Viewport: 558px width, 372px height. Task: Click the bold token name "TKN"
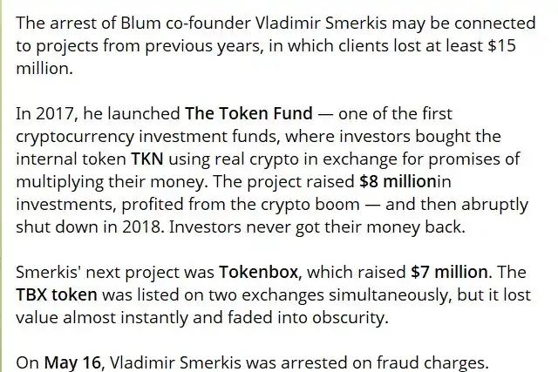click(147, 159)
